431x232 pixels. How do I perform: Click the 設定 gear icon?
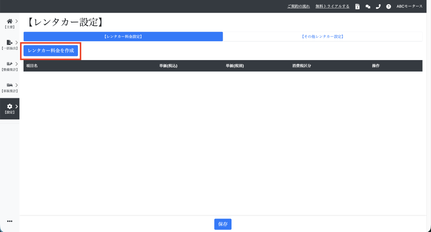point(10,107)
